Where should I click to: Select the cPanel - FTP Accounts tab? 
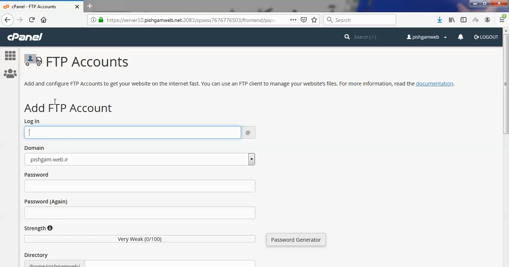point(42,6)
